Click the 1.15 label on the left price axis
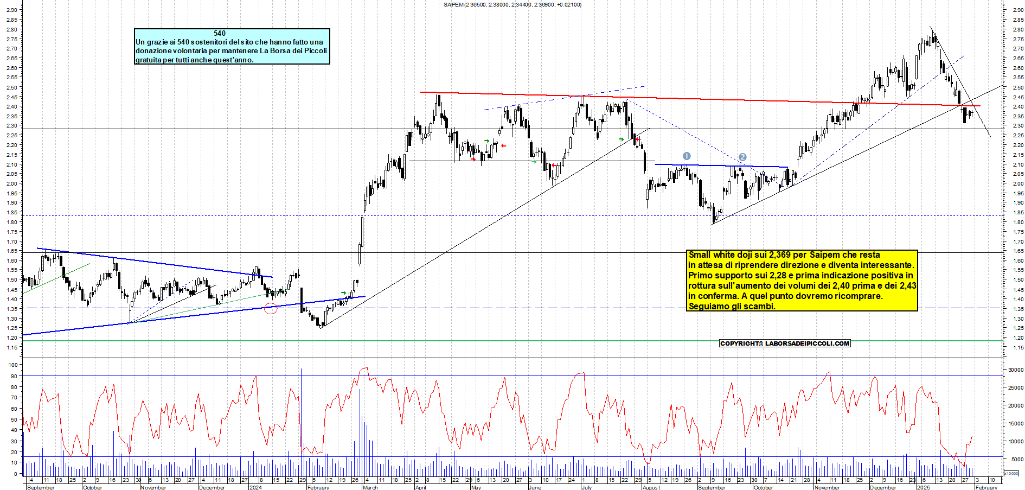Screen dimensions: 1025x490 point(12,348)
